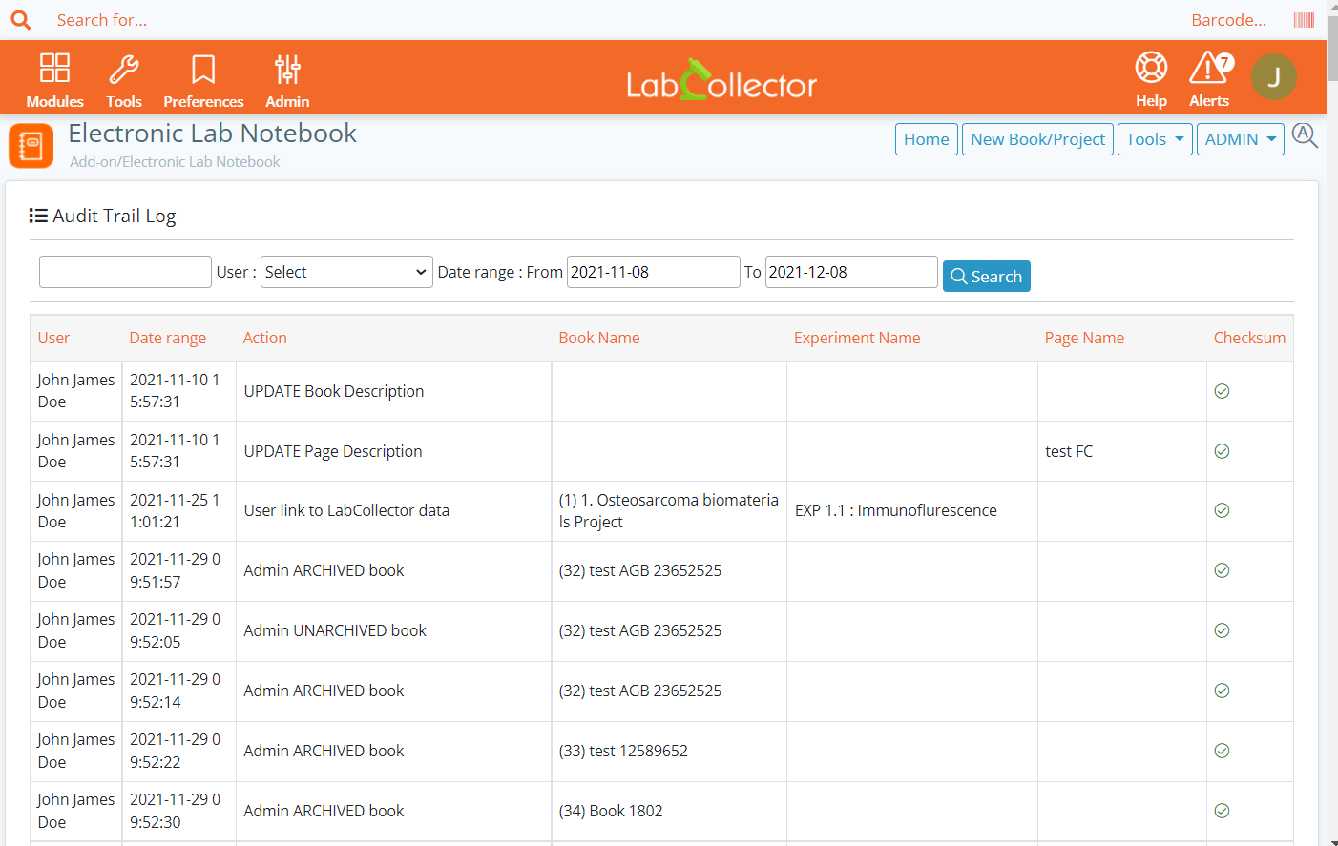Click checksum icon for UPDATE Book Description
This screenshot has height=846, width=1338.
click(x=1222, y=391)
